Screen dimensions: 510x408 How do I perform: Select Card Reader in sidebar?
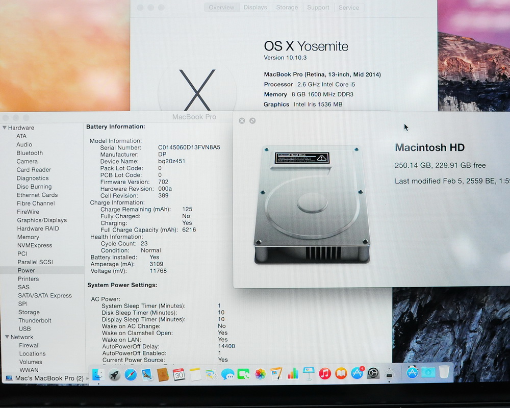tap(34, 170)
